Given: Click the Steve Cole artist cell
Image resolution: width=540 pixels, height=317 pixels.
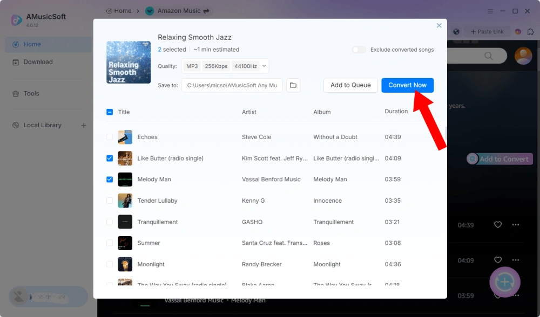Looking at the screenshot, I should coord(256,137).
